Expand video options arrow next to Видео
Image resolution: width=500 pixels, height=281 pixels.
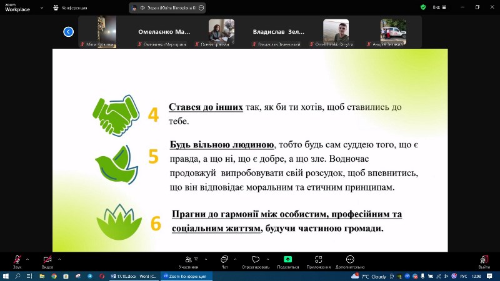tap(59, 258)
